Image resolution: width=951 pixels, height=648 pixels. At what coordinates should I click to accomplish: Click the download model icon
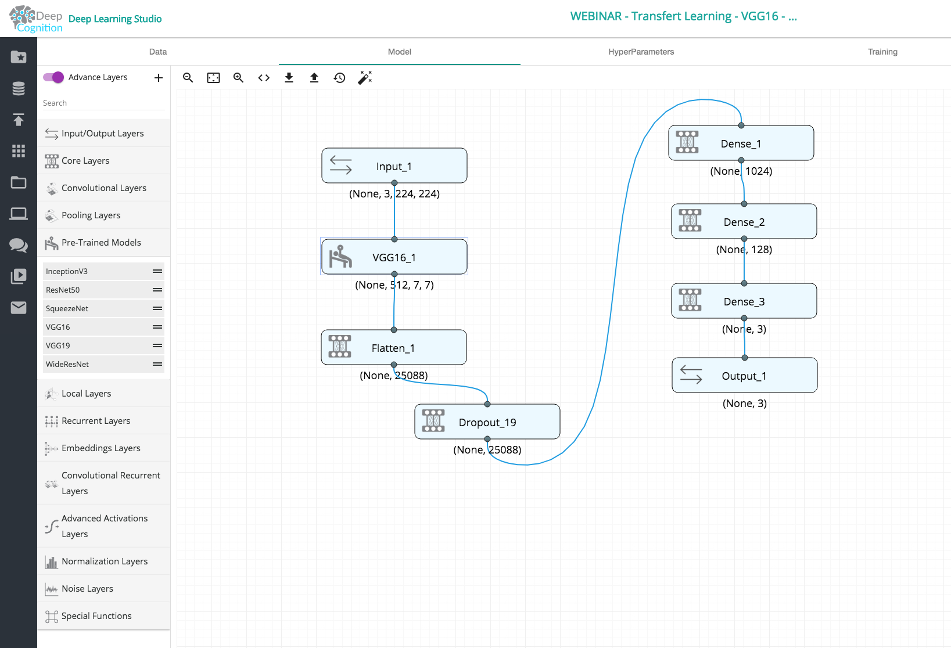pos(289,78)
